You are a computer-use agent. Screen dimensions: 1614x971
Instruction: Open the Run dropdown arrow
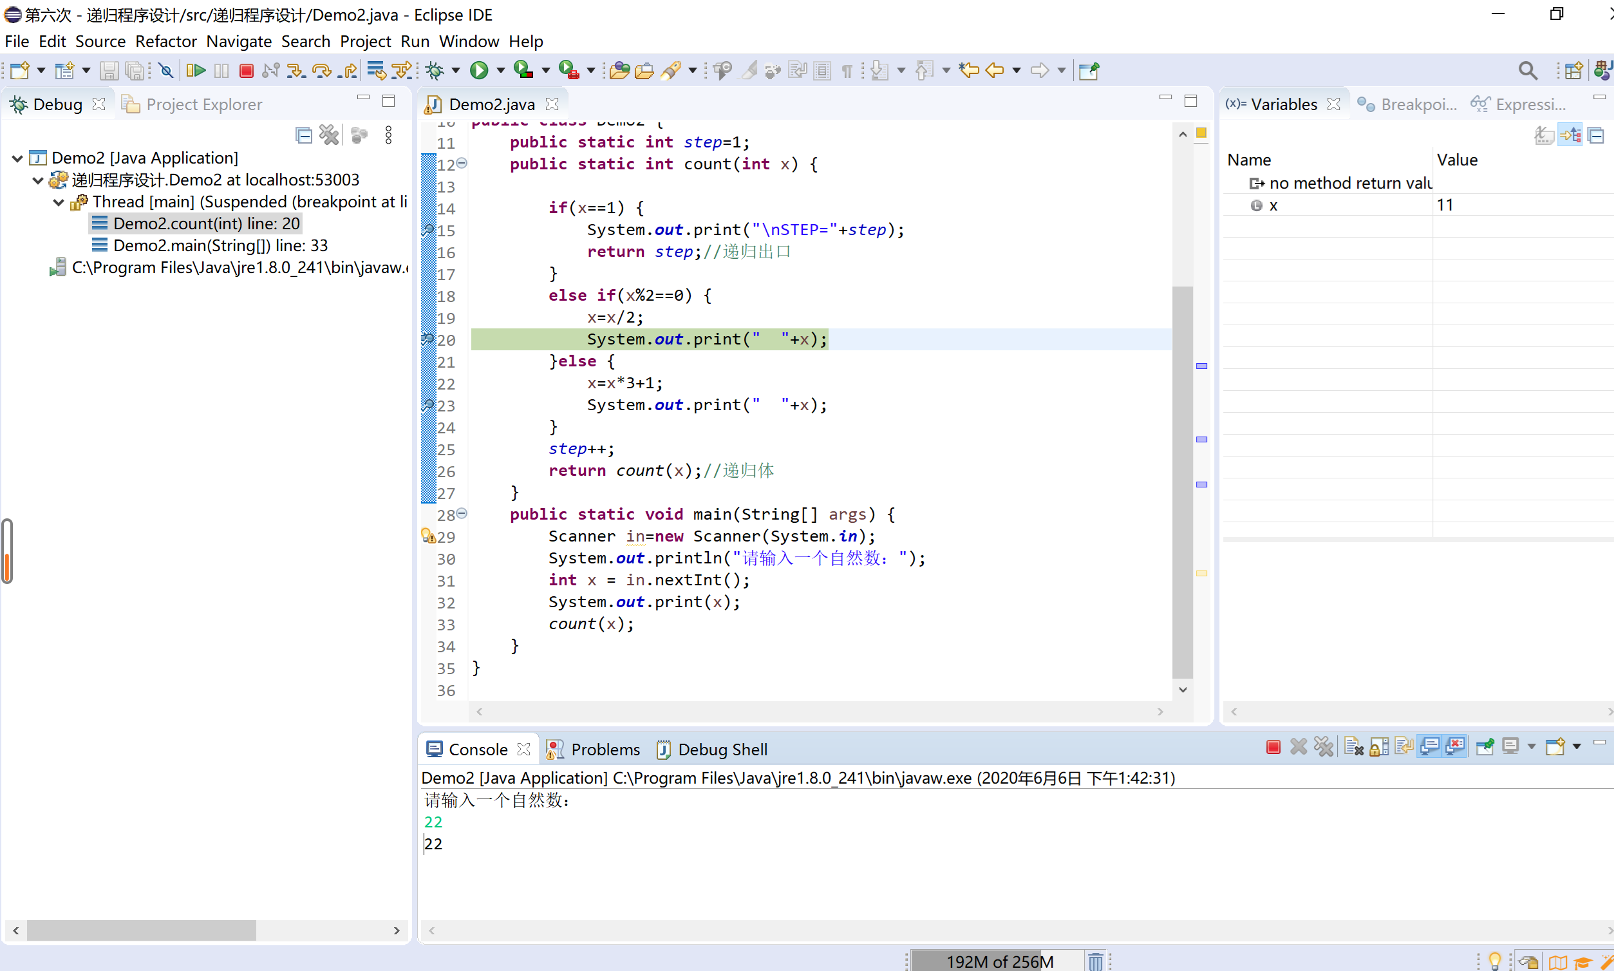click(x=500, y=70)
